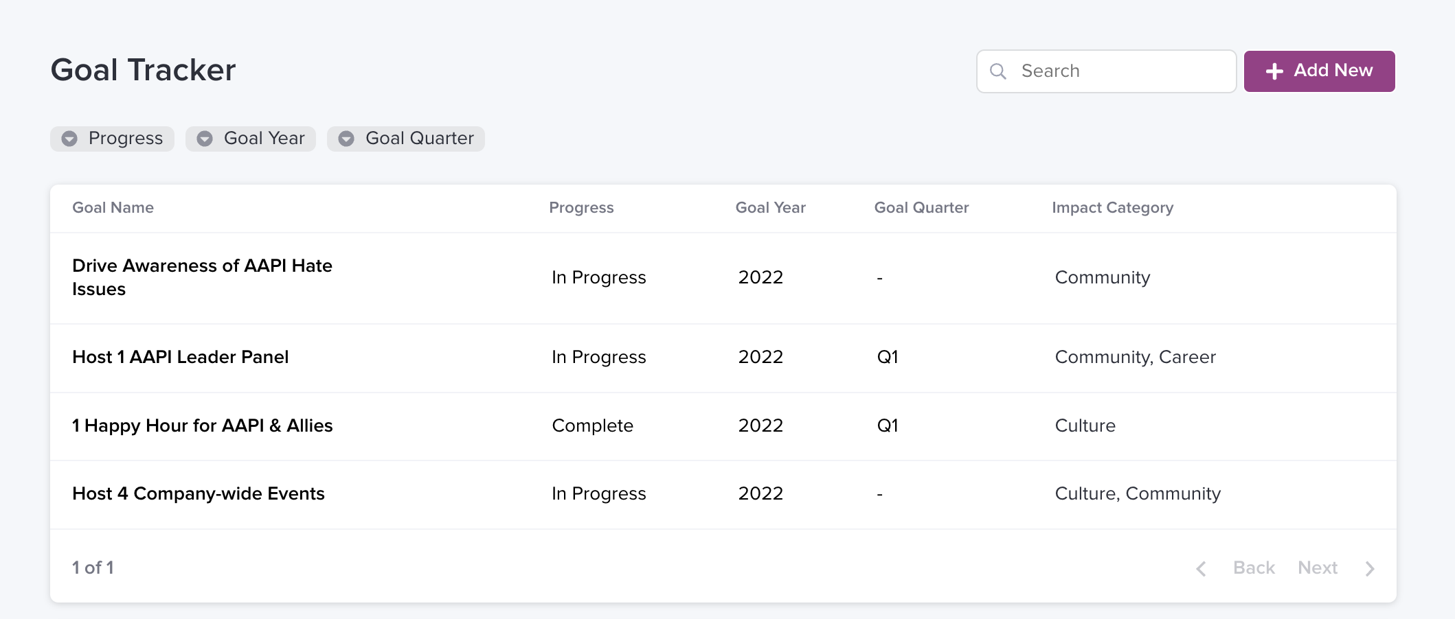The image size is (1455, 619).
Task: Select the Host 4 Company-wide Events row
Action: tap(199, 493)
